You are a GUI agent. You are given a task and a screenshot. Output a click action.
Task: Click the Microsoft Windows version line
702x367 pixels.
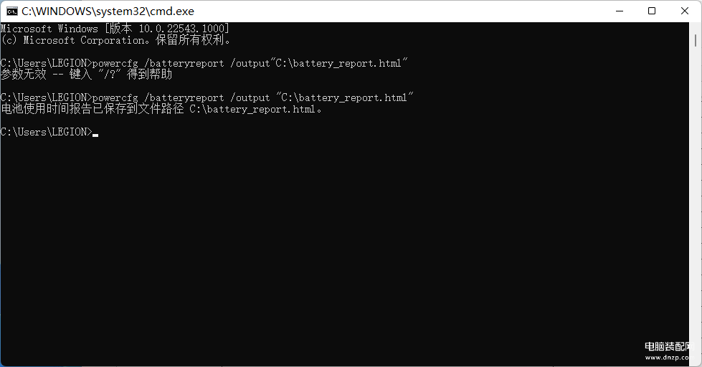point(115,29)
